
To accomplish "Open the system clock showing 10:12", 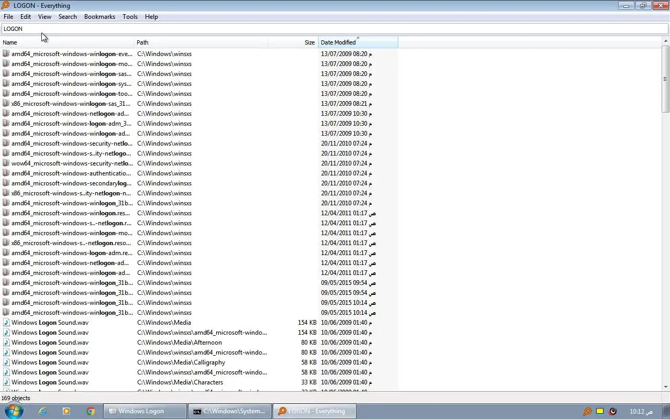I will (x=641, y=411).
